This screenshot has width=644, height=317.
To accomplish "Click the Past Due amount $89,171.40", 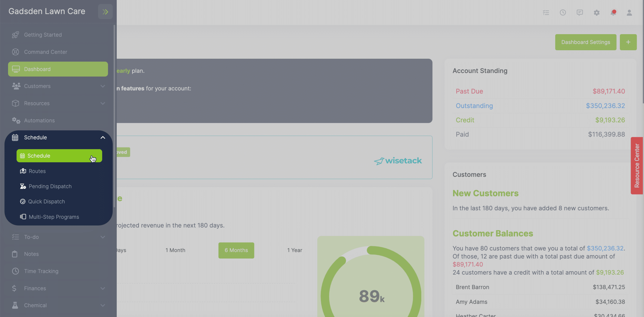I will click(609, 91).
